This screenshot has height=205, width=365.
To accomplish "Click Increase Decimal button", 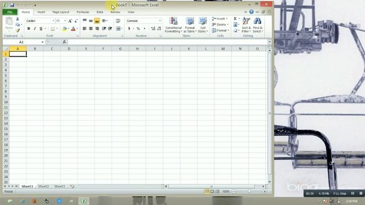I will [x=153, y=28].
